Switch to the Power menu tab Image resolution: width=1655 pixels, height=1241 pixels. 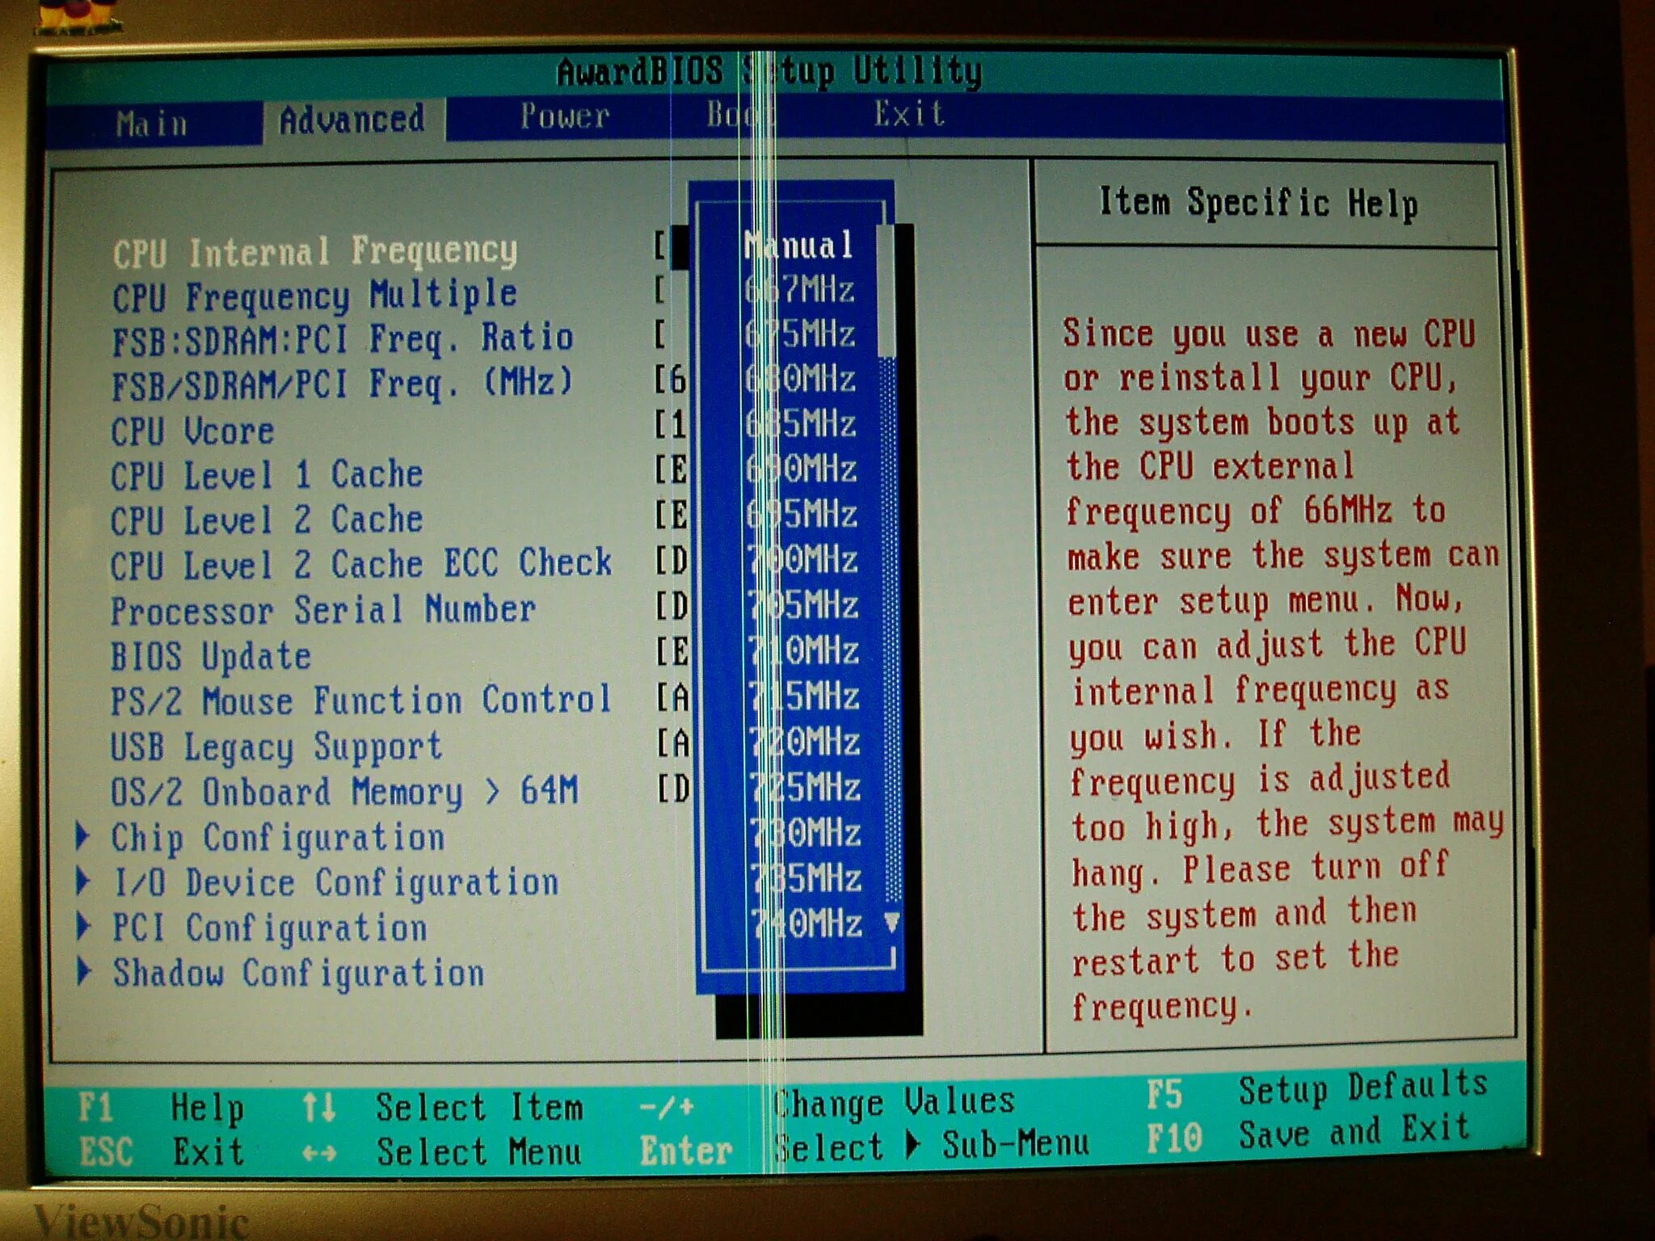564,116
